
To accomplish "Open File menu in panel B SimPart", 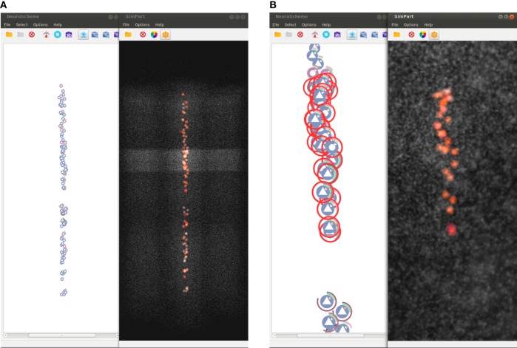I will tap(395, 24).
